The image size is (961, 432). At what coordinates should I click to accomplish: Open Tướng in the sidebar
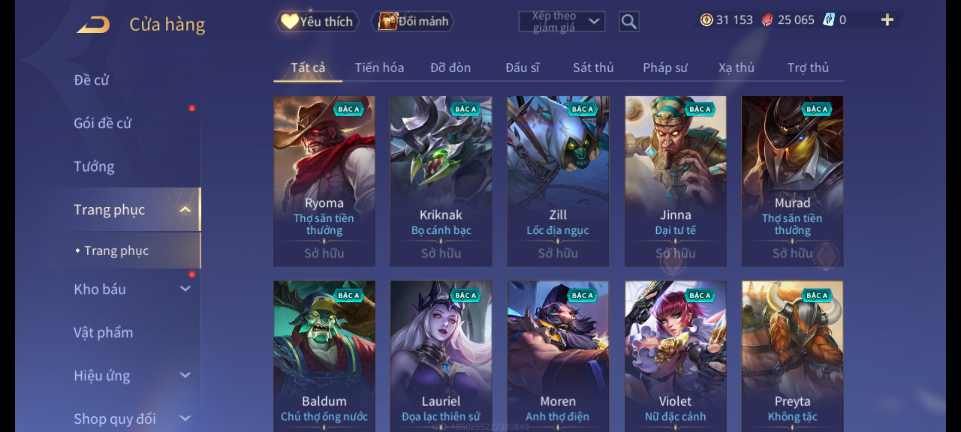coord(94,166)
